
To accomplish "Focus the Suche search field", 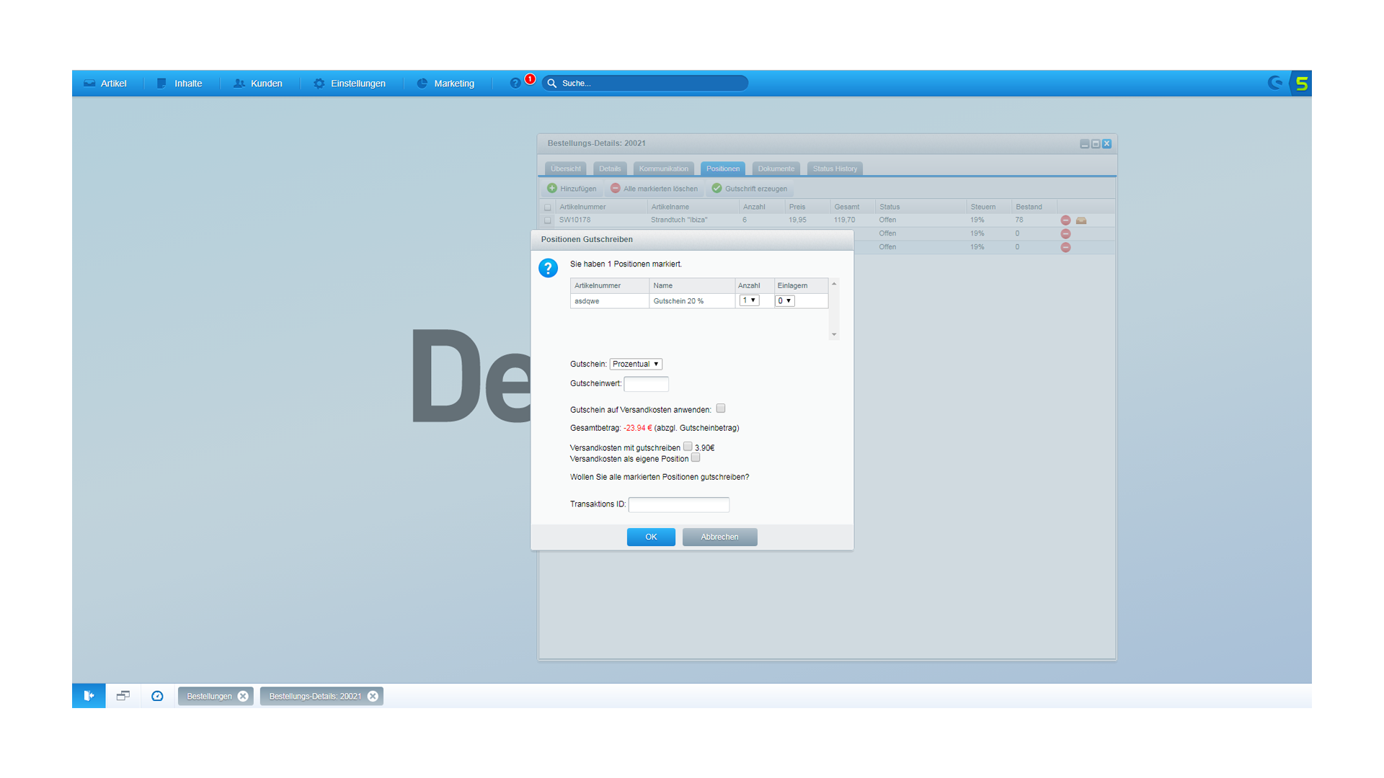I will pos(645,84).
